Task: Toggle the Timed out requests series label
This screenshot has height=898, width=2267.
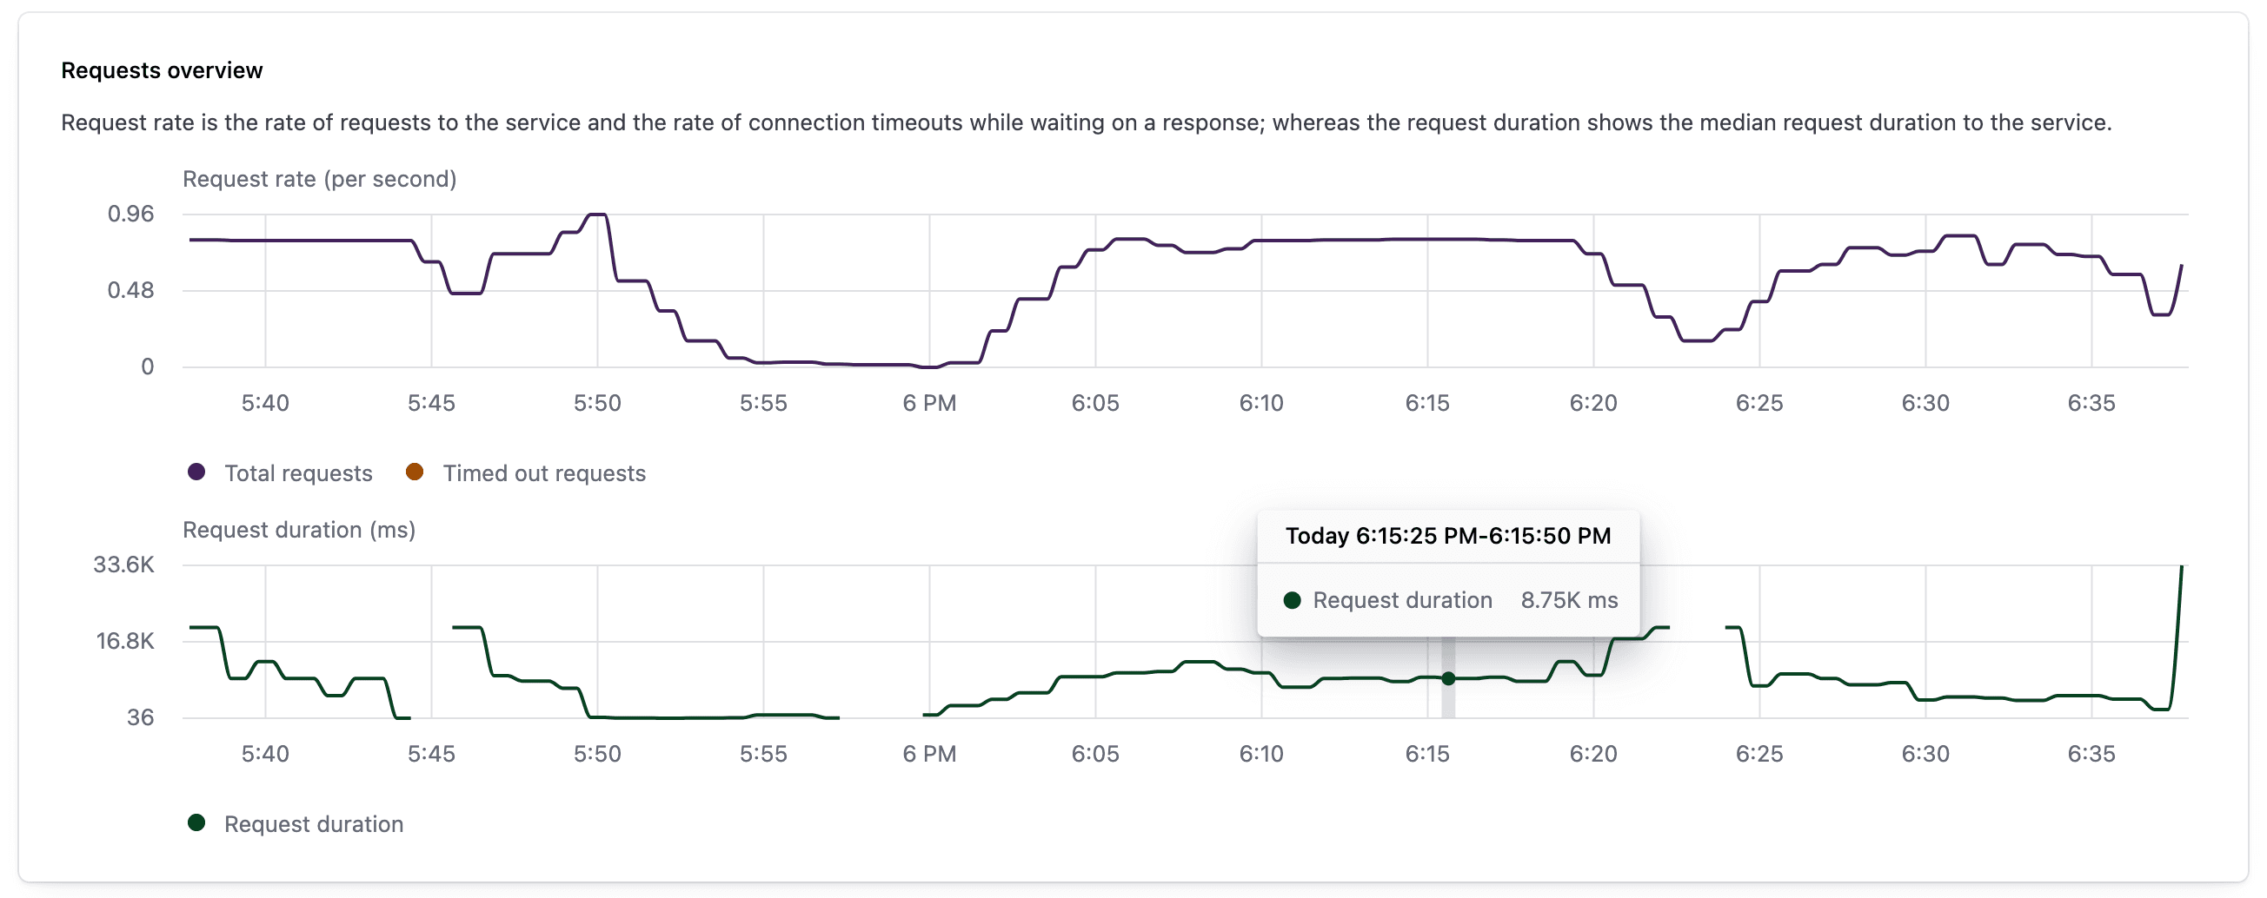Action: [x=544, y=473]
